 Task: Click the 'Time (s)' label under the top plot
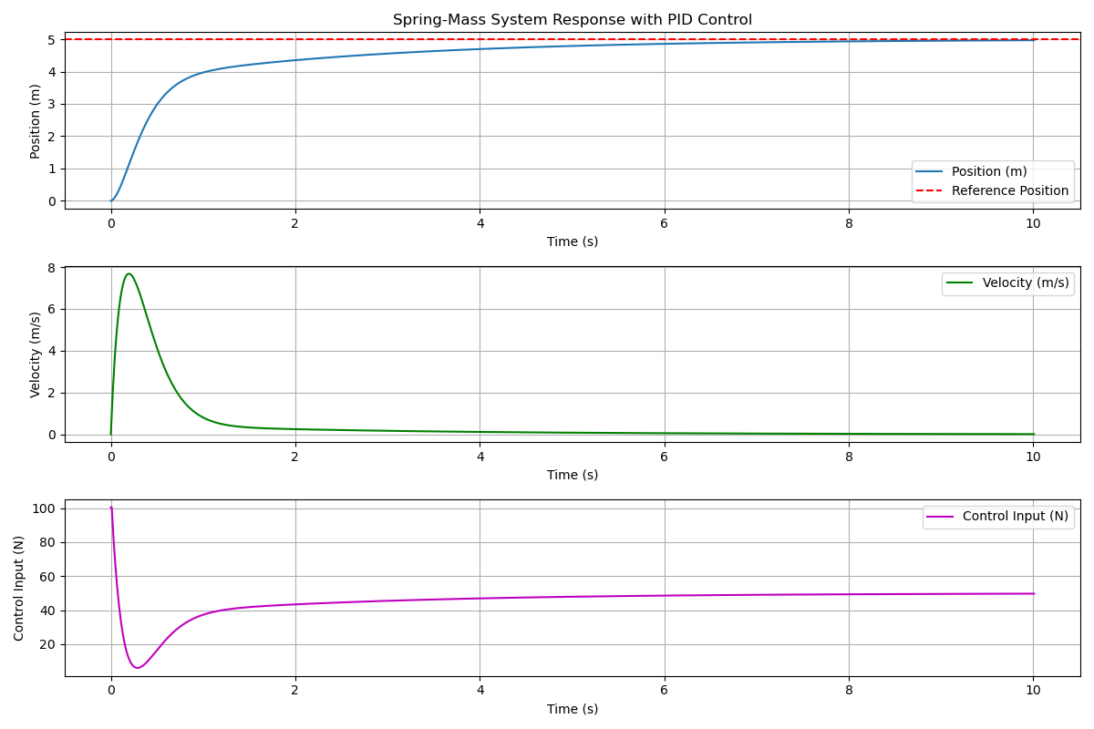[x=572, y=241]
